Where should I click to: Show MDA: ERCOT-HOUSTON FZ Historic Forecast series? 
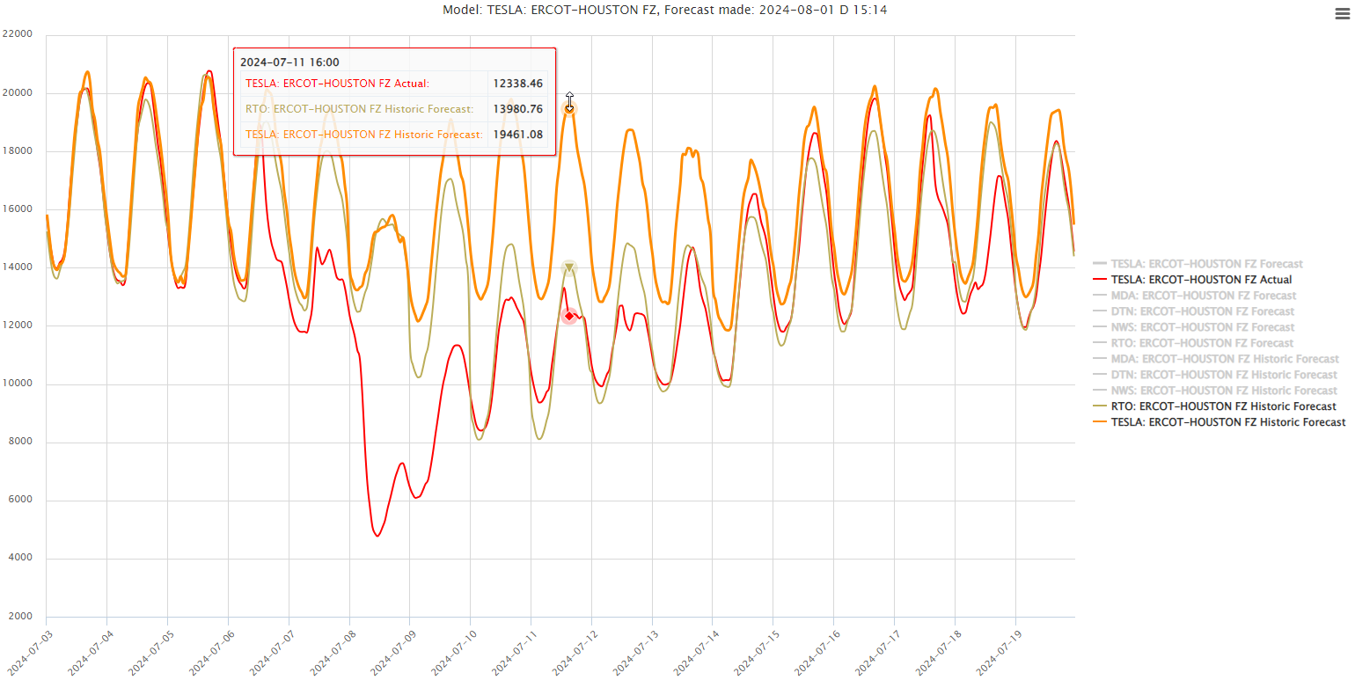(1216, 359)
